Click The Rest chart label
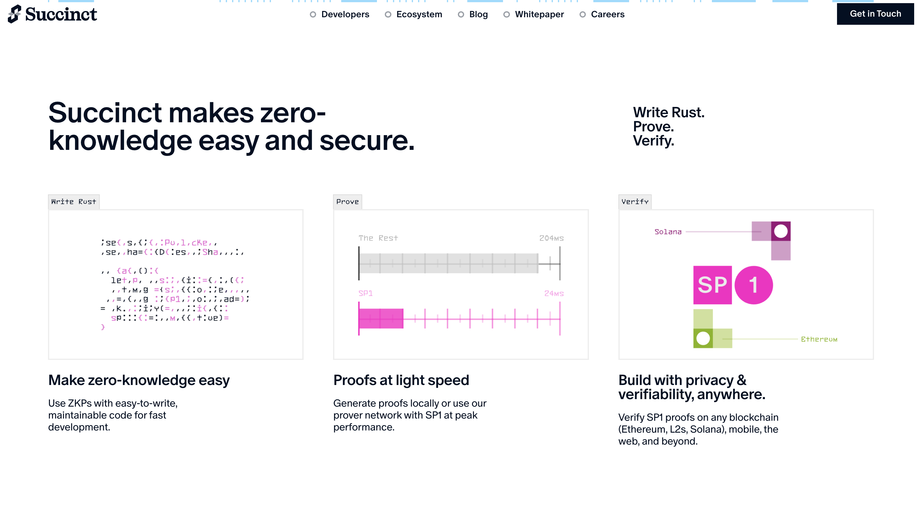Image resolution: width=922 pixels, height=522 pixels. click(x=378, y=238)
